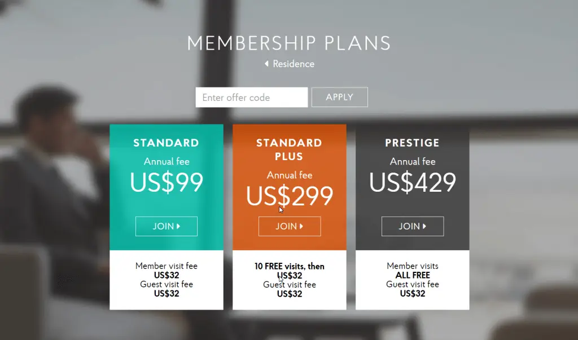The height and width of the screenshot is (340, 578).
Task: Join the Standard Plus plan
Action: pyautogui.click(x=289, y=226)
